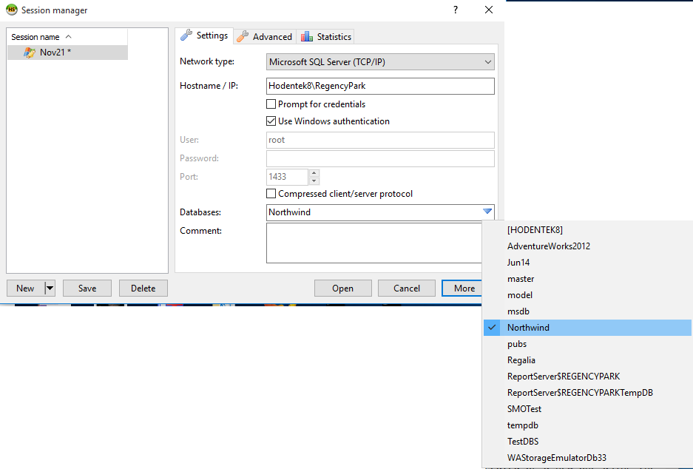Click the blue arrow on the Databases field

tap(487, 212)
